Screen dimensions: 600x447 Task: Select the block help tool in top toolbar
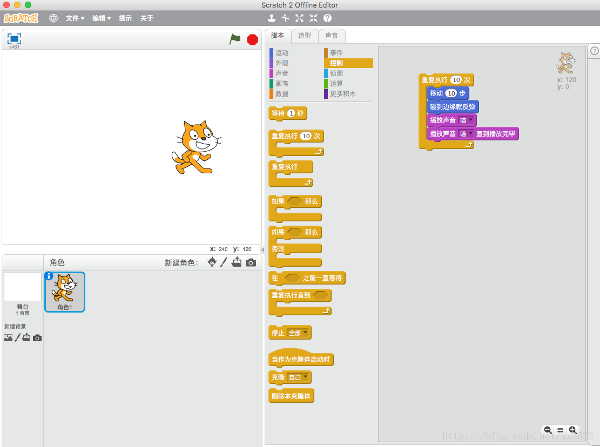coord(328,18)
